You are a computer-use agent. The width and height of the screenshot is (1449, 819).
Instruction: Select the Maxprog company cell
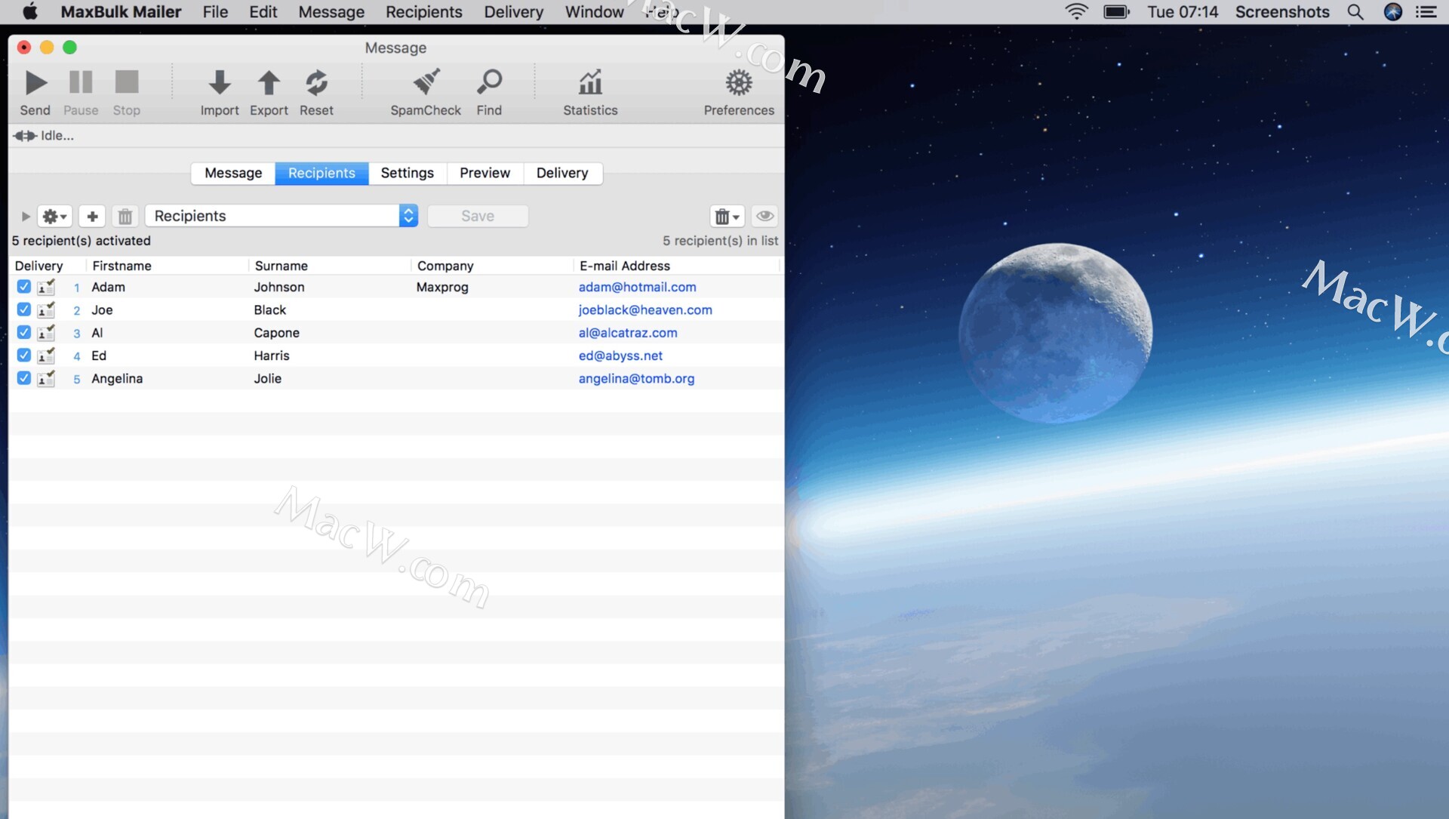click(x=442, y=287)
